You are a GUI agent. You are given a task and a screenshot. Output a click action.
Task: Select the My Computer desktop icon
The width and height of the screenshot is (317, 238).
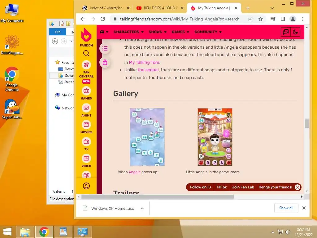[x=12, y=13]
